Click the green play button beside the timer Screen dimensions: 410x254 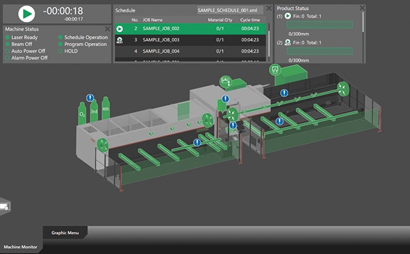click(26, 13)
